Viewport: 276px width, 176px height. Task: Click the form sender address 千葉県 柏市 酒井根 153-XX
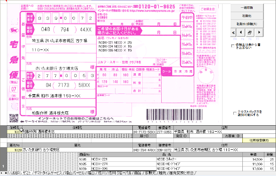coord(54,96)
